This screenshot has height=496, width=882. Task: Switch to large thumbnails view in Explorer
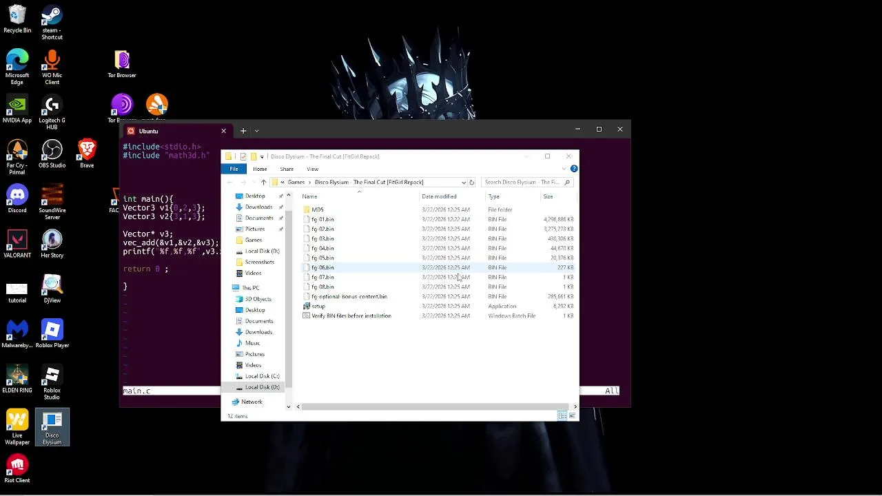tap(572, 416)
